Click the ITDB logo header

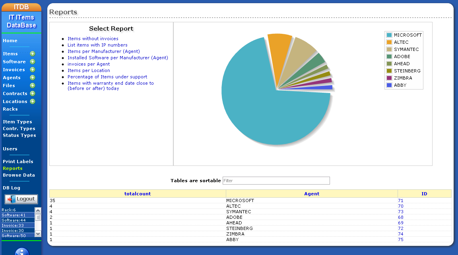(x=21, y=7)
